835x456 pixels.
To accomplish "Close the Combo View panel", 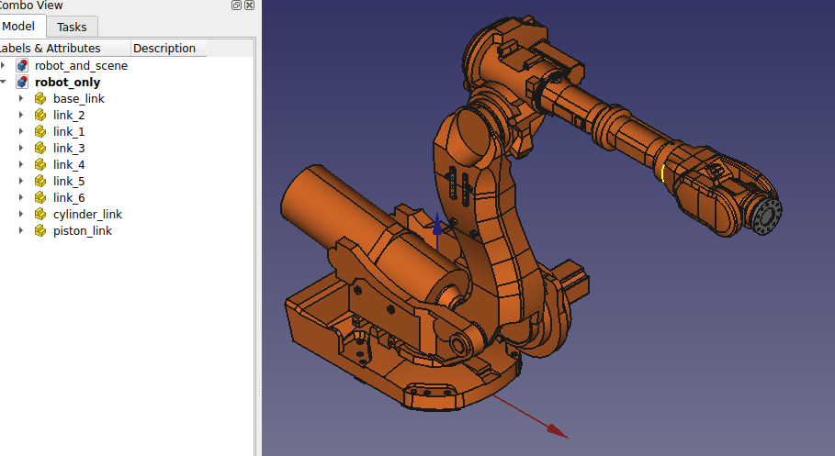I will 251,6.
